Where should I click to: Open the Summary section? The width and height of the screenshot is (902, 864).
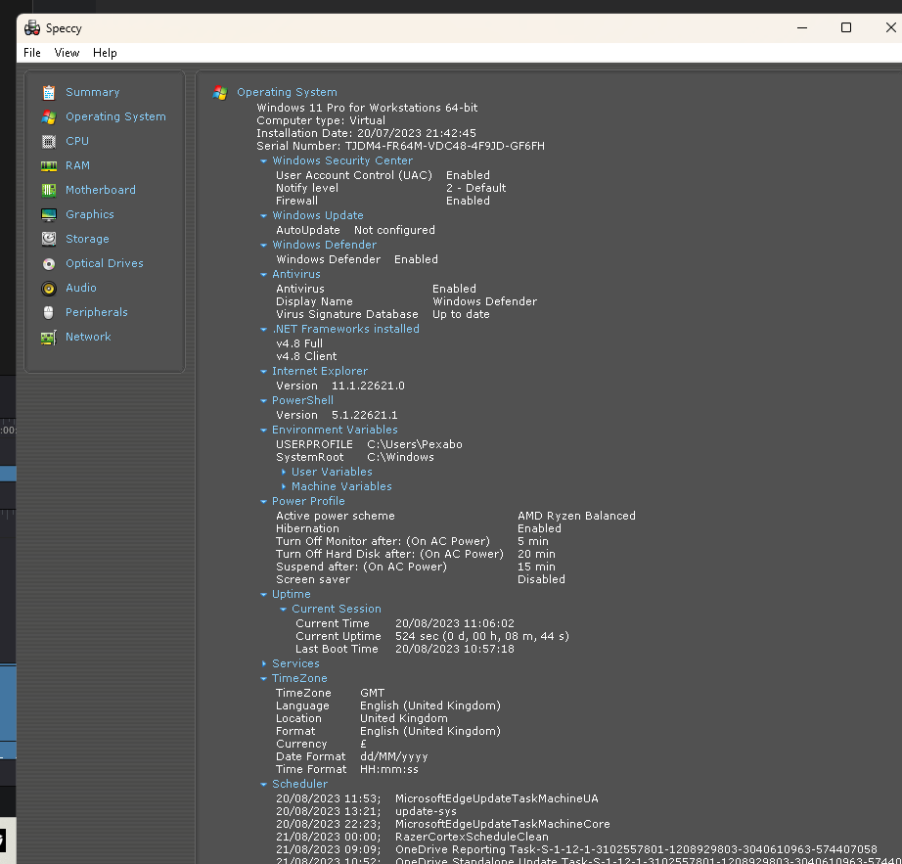click(93, 92)
